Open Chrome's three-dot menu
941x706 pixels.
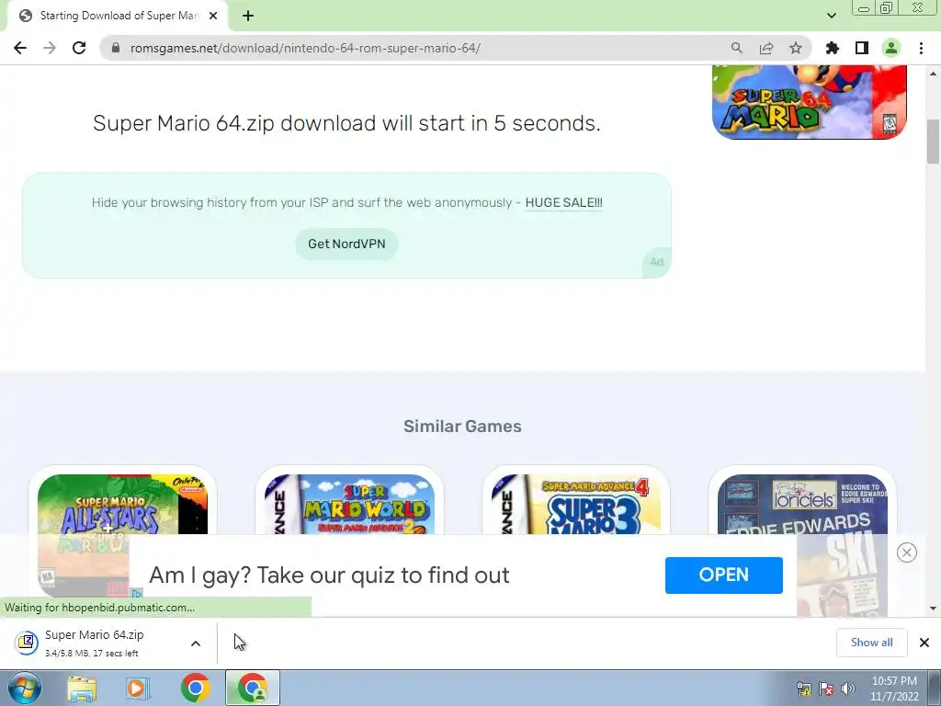921,48
